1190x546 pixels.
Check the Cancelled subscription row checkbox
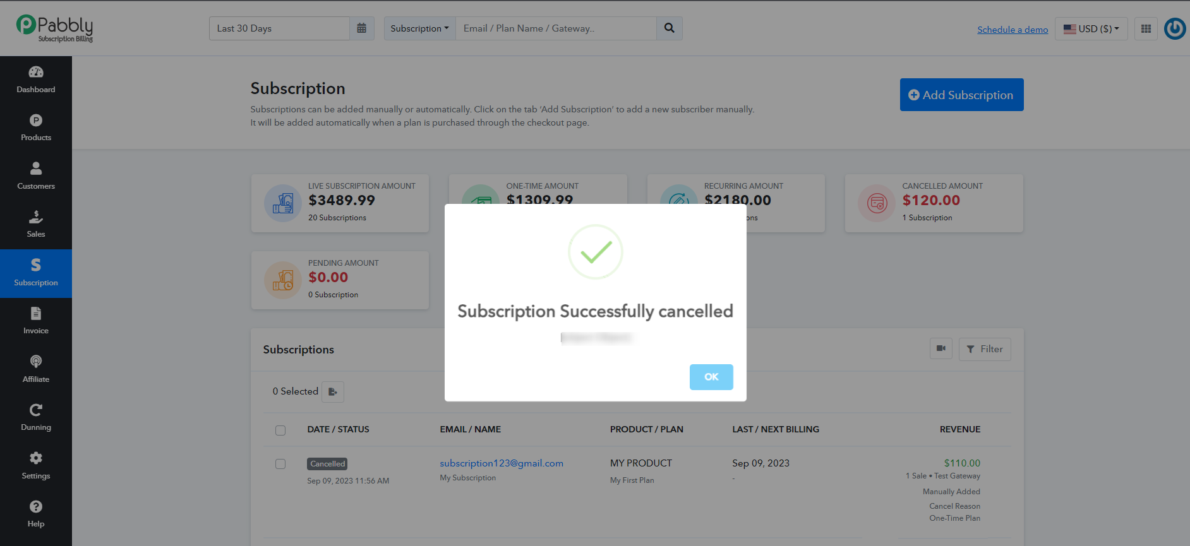pos(280,464)
